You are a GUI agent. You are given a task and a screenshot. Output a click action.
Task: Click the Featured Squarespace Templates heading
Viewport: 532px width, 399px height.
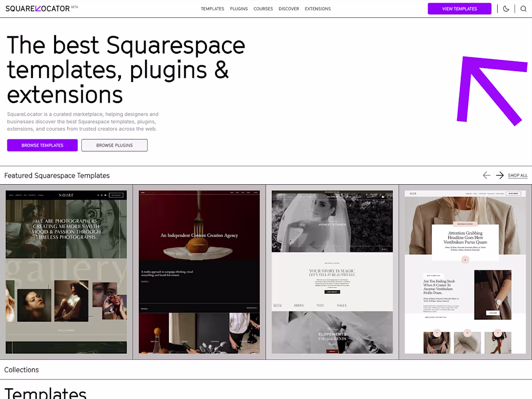coord(57,176)
